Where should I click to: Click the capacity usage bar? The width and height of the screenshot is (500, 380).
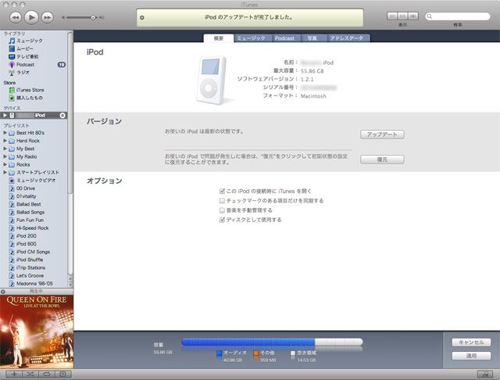tap(272, 342)
